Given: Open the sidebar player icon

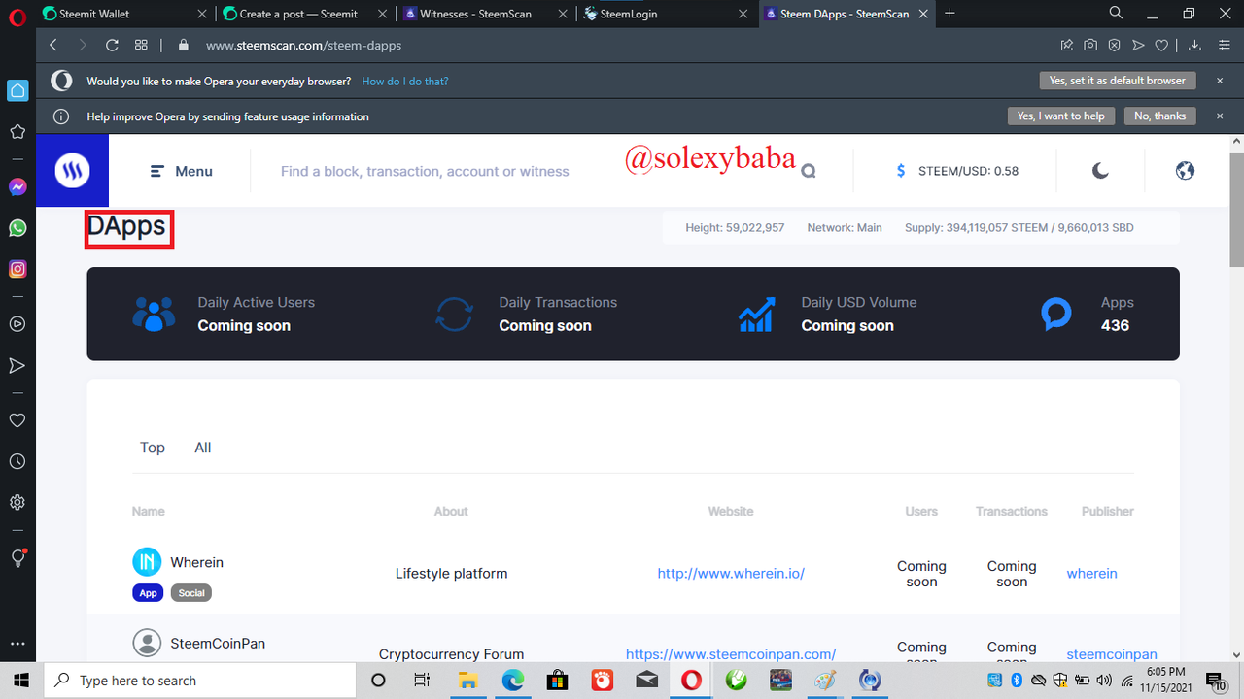Looking at the screenshot, I should (x=17, y=324).
